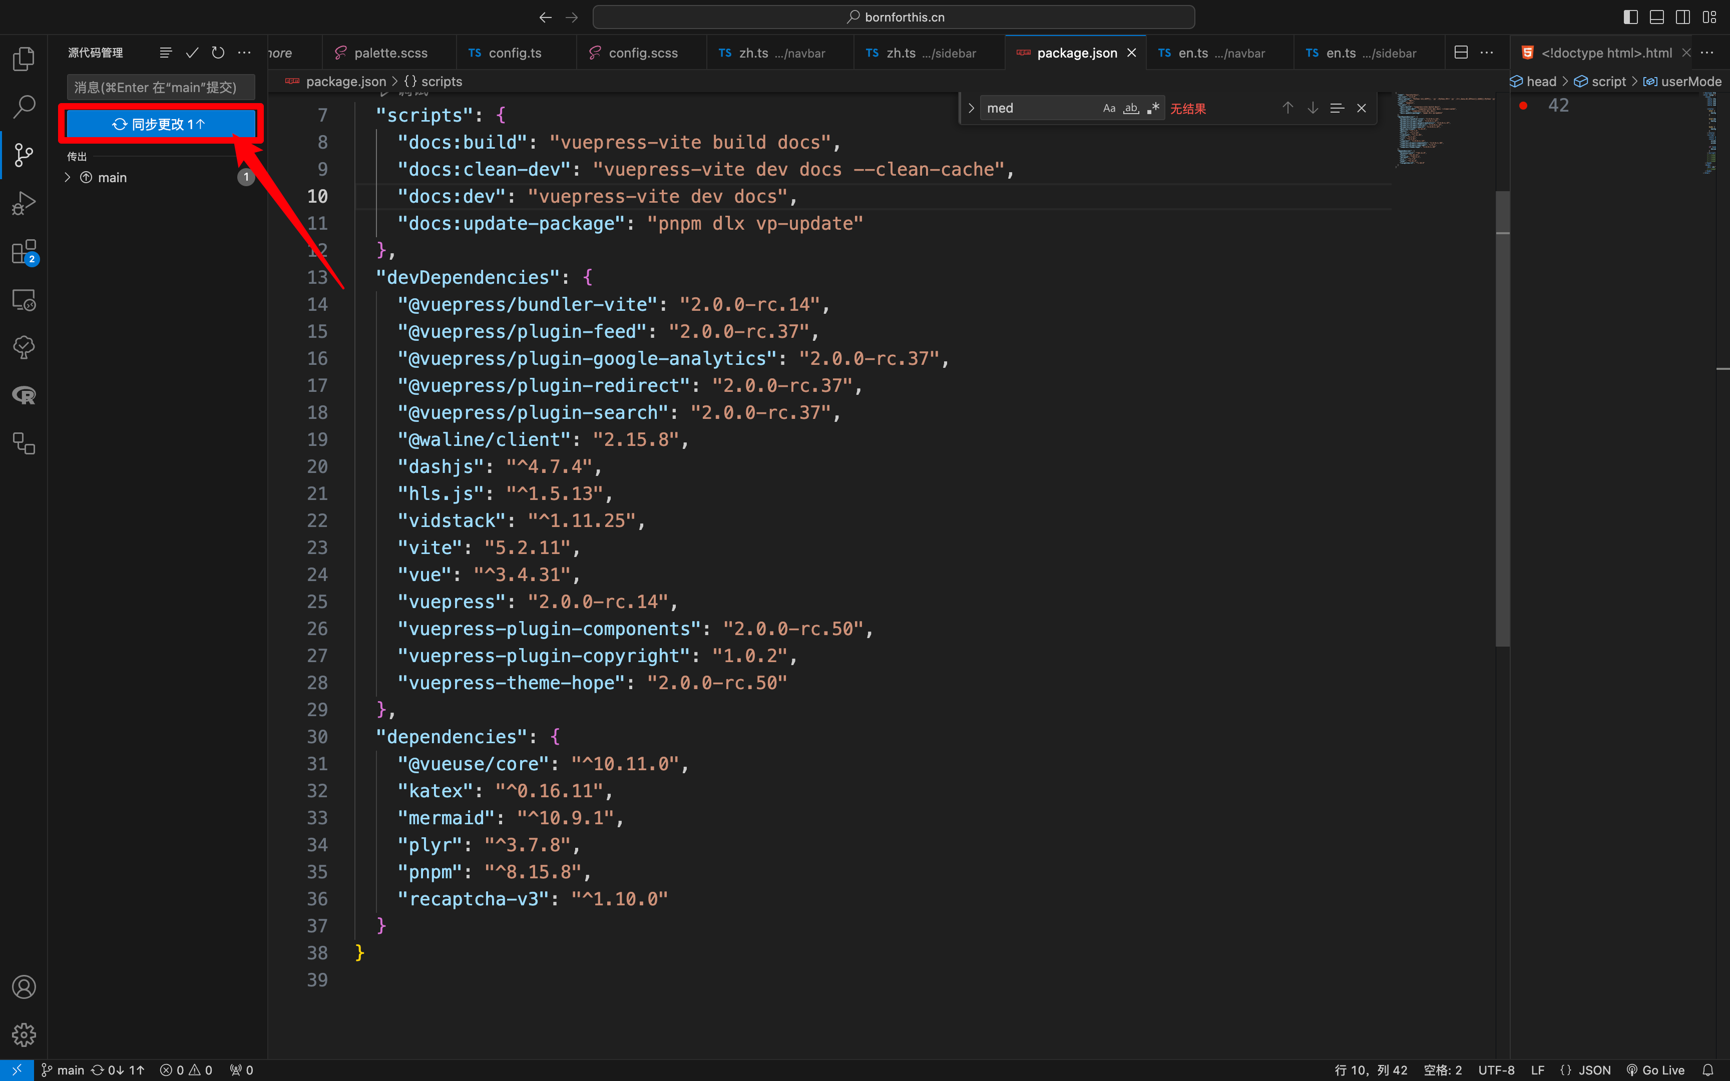This screenshot has width=1730, height=1081.
Task: Toggle the bottom panel visibility
Action: (1656, 17)
